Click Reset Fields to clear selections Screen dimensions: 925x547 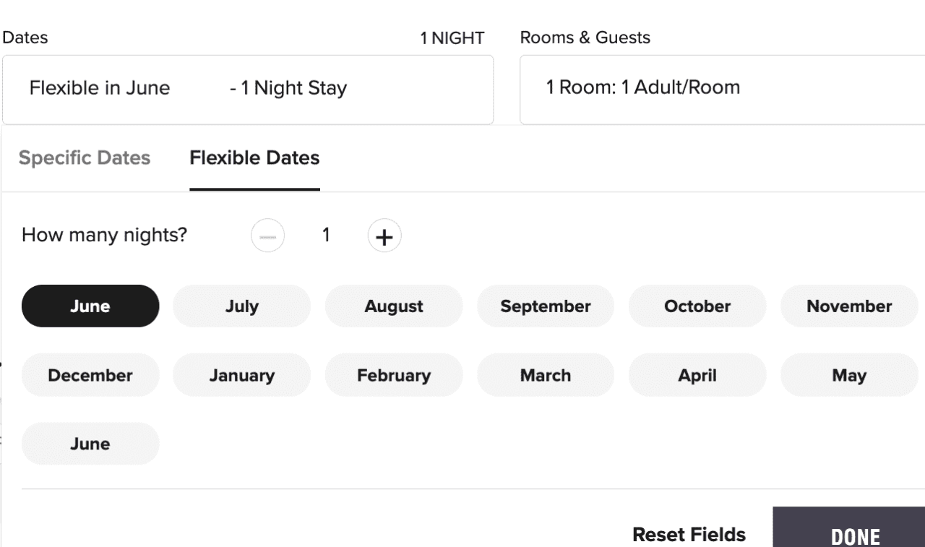[689, 534]
